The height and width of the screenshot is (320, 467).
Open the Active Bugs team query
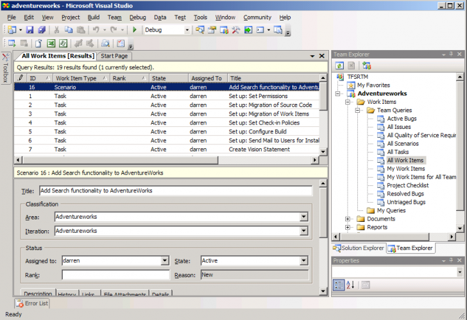point(402,119)
